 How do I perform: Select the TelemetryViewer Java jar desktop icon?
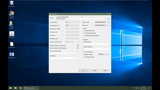pos(12,34)
